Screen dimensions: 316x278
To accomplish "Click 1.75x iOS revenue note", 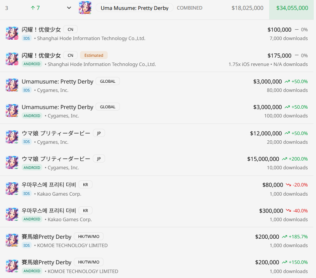I will 249,64.
